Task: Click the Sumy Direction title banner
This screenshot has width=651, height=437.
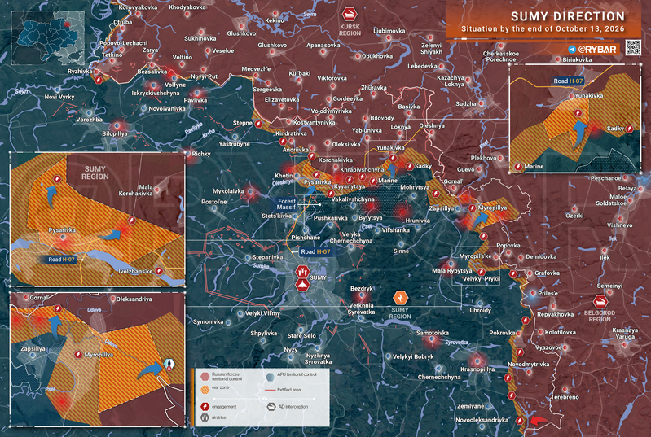Action: click(544, 23)
